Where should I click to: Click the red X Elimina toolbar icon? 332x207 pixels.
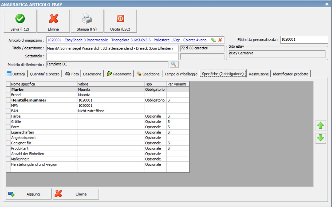[x=53, y=19]
